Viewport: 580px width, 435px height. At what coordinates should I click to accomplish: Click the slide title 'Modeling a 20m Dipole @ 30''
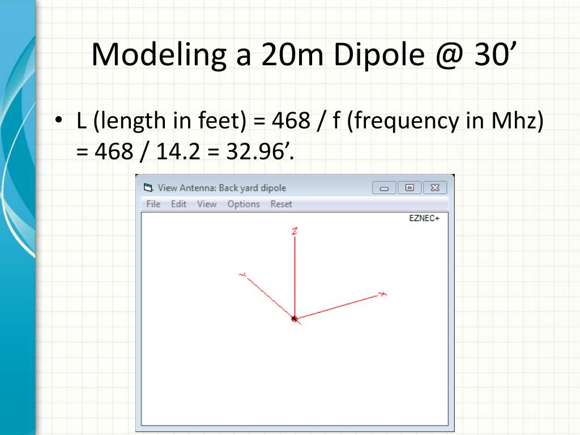point(304,54)
